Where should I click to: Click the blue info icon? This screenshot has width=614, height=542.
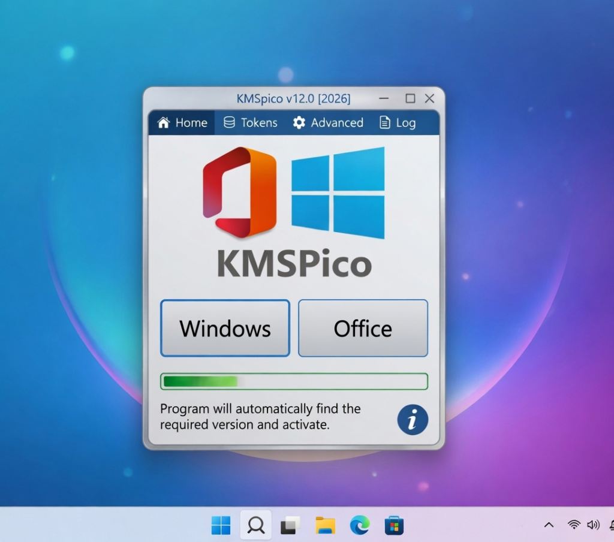(x=413, y=420)
